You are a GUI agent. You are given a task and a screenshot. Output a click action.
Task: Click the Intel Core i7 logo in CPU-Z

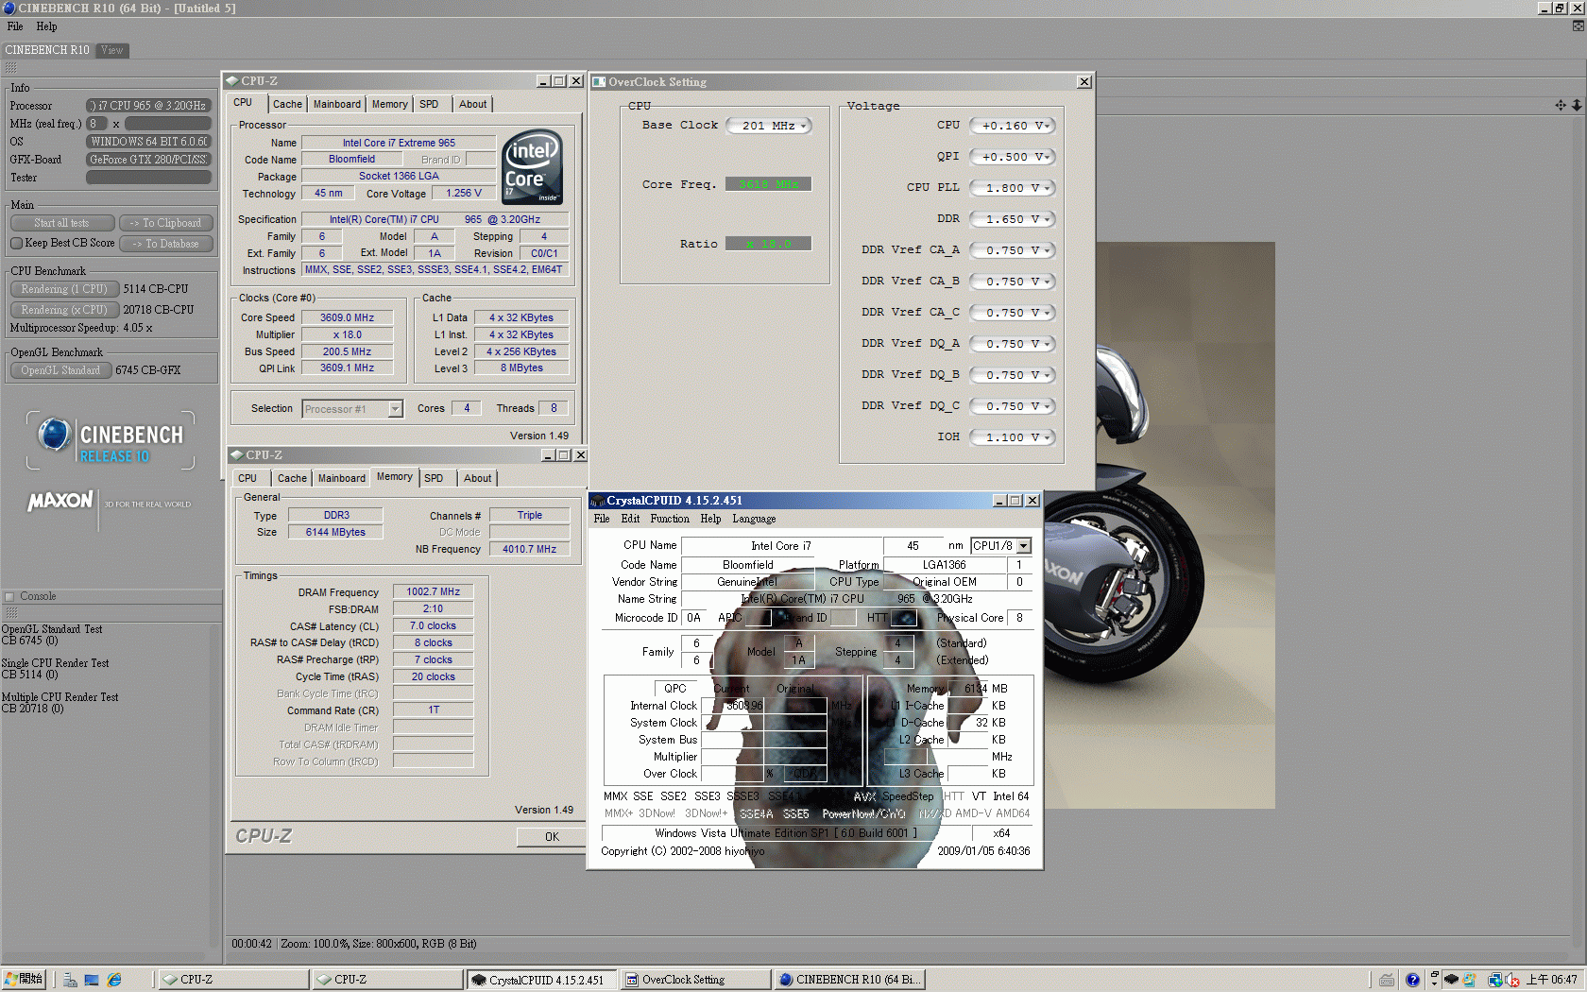(x=533, y=166)
